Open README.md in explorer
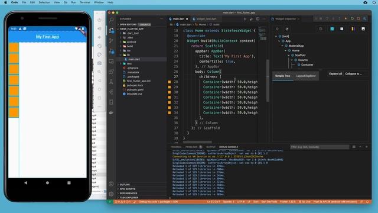Viewport: 378px width, 213px height. tap(134, 94)
